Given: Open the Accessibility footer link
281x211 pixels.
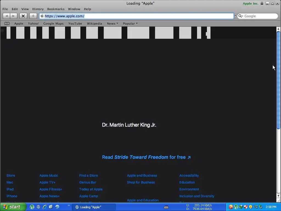Looking at the screenshot, I should [189, 176].
